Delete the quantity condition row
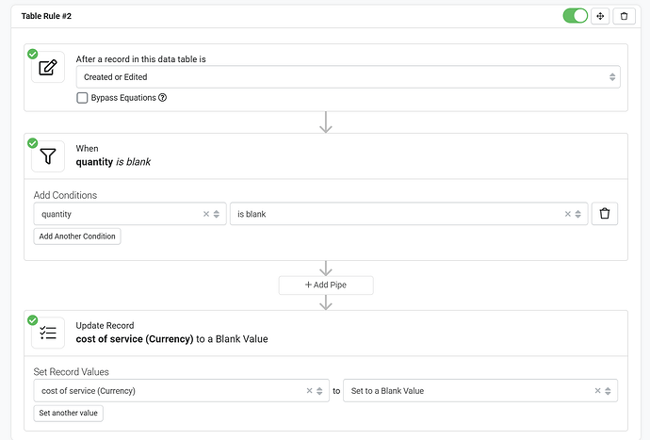 point(605,214)
